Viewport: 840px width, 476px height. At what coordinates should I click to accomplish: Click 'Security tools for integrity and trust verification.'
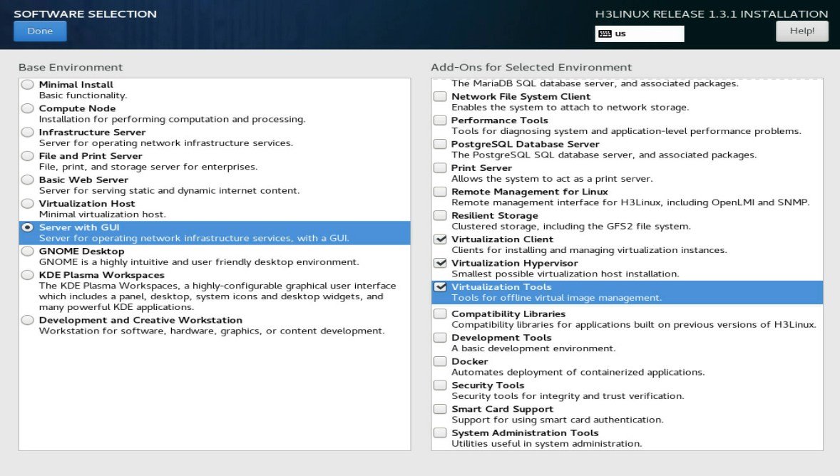tap(568, 396)
